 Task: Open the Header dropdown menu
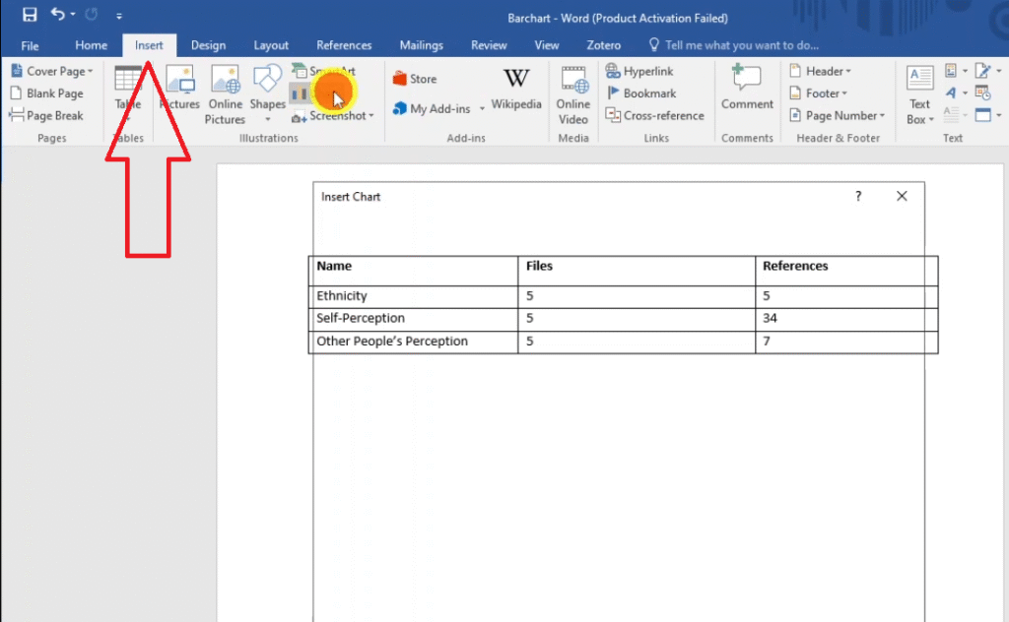pyautogui.click(x=822, y=71)
